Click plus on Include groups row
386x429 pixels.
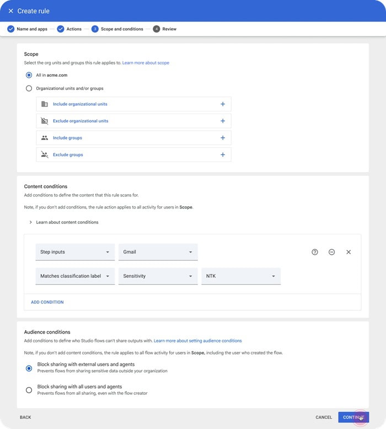pos(223,138)
